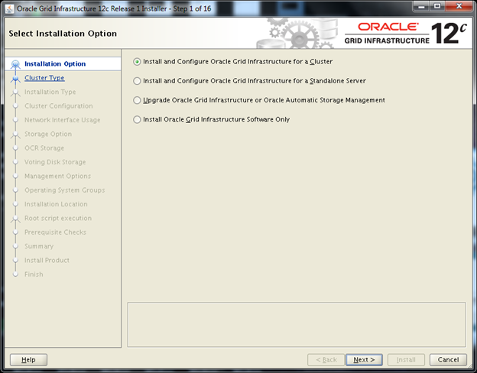
Task: Click the Oracle Grid Infrastructure 12c logo
Action: point(405,33)
